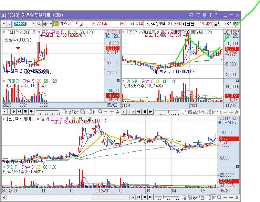Click the monthly chart zoom slider
This screenshot has height=202, width=260.
[x=48, y=112]
